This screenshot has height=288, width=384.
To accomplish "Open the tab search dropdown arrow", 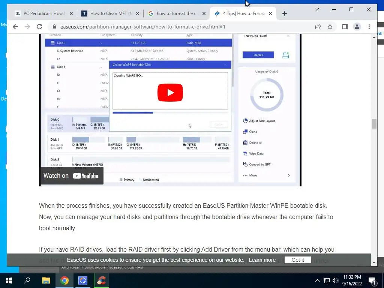I will pos(316,9).
